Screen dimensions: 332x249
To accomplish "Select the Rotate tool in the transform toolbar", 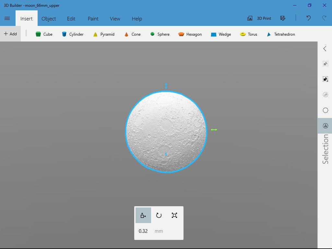I will tap(159, 215).
